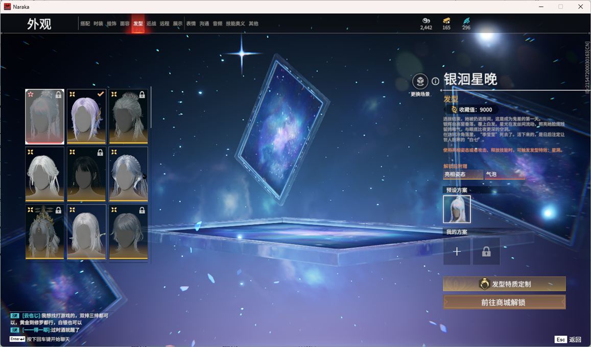Screen dimensions: 591x347
Task: Click the Enter key chat icon
Action: (x=17, y=339)
